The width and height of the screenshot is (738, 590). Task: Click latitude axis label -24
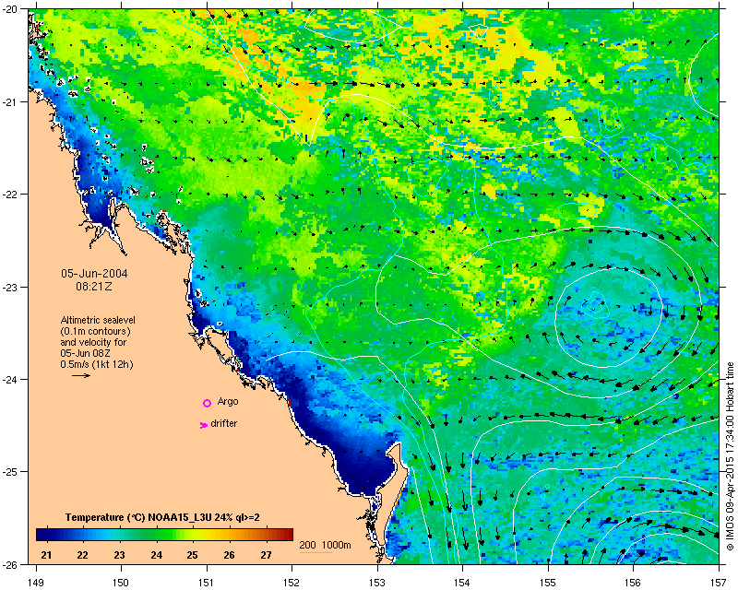click(10, 379)
